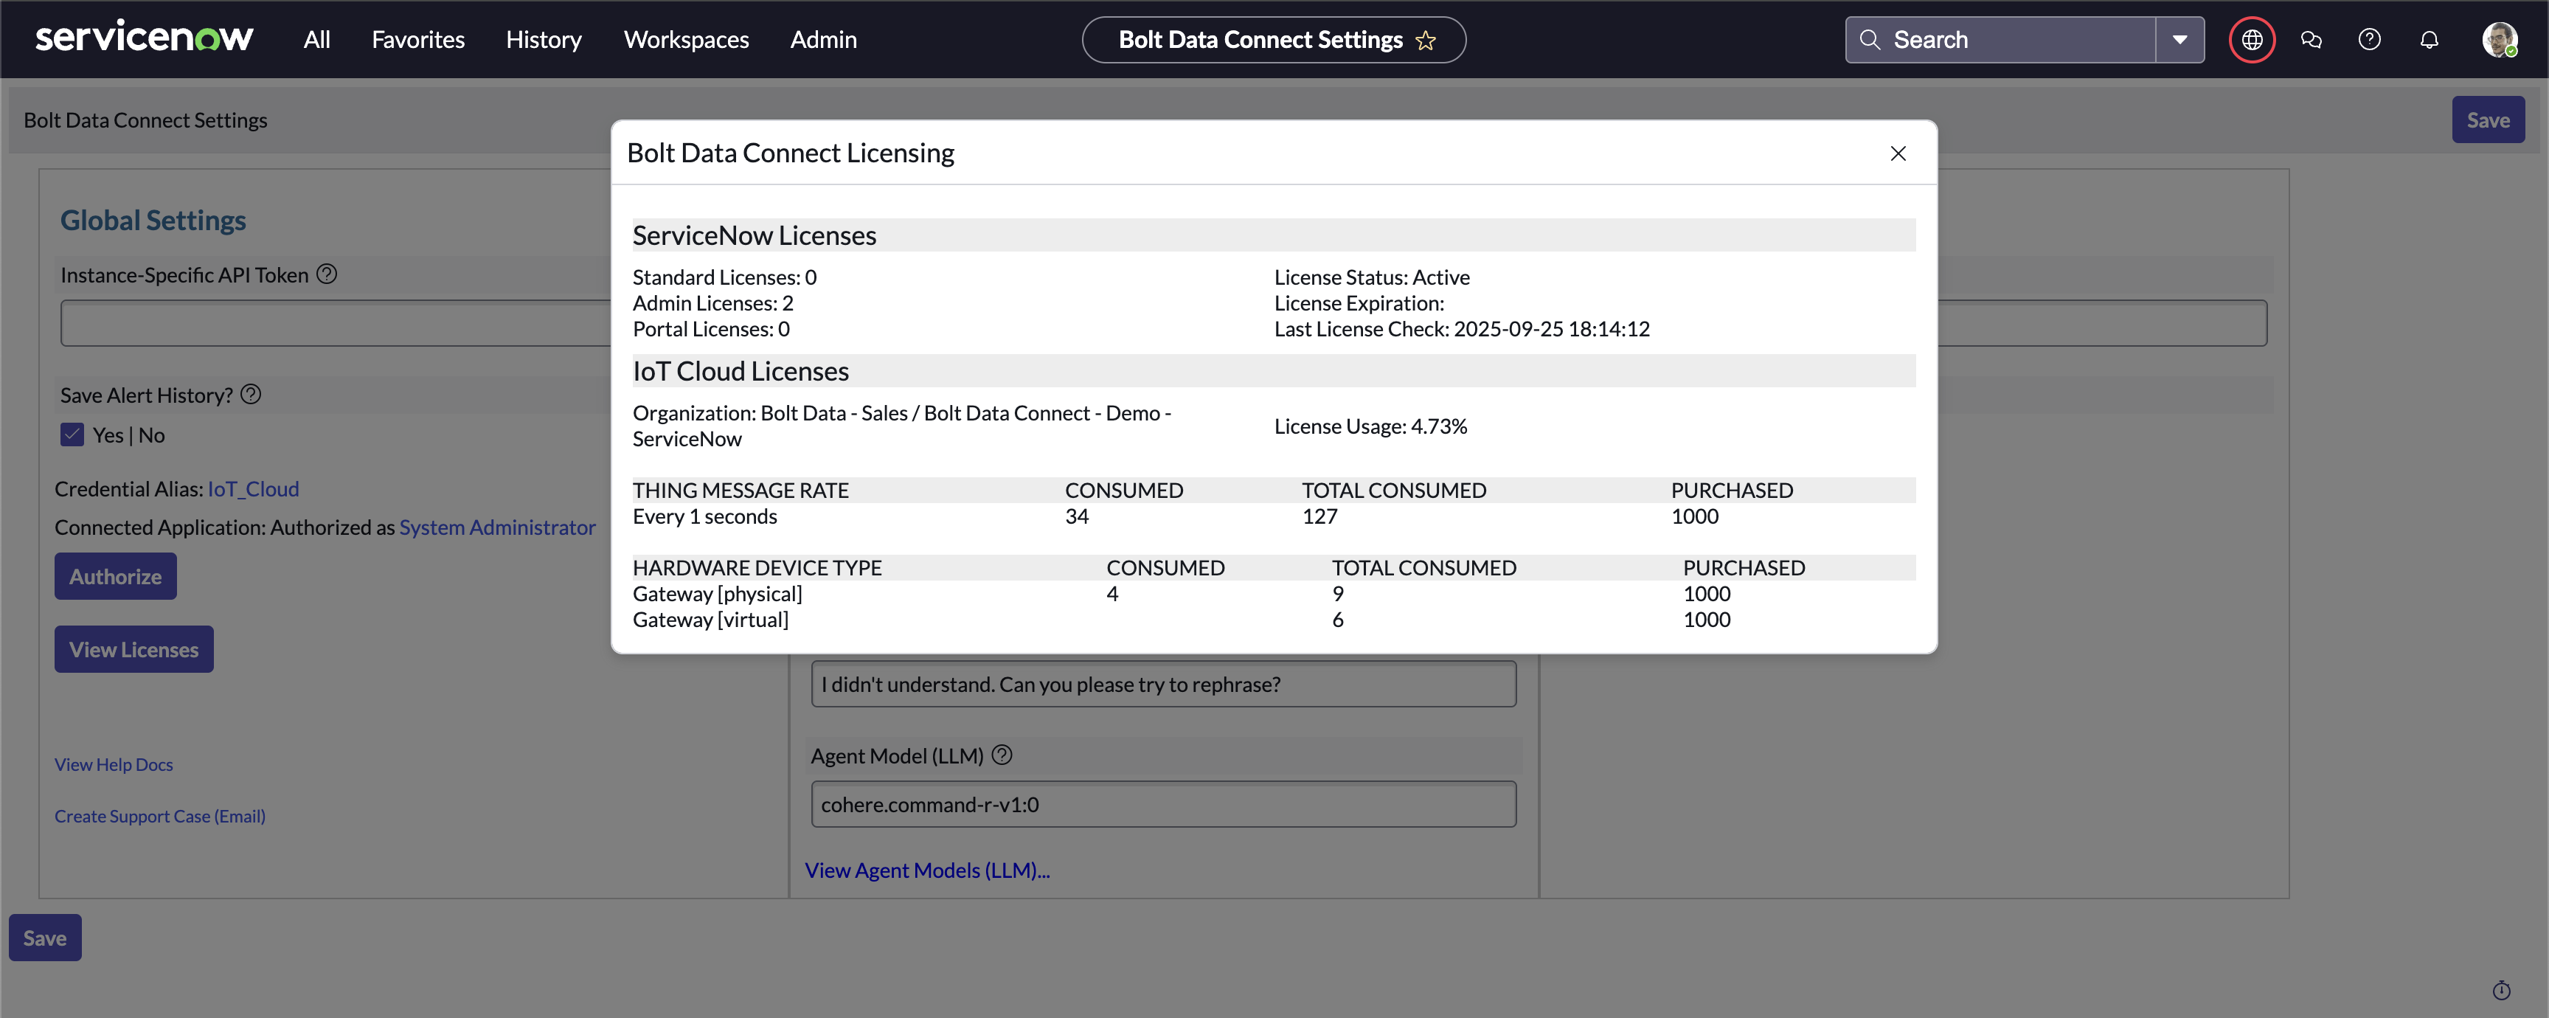2549x1018 pixels.
Task: Click the top-right Save button
Action: [x=2488, y=120]
